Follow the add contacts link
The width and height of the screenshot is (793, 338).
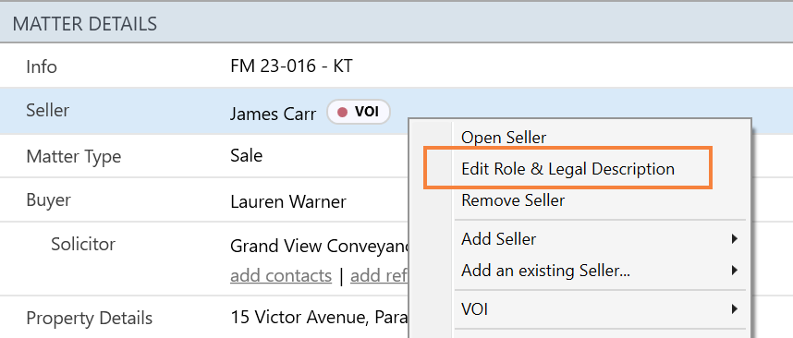click(x=281, y=276)
